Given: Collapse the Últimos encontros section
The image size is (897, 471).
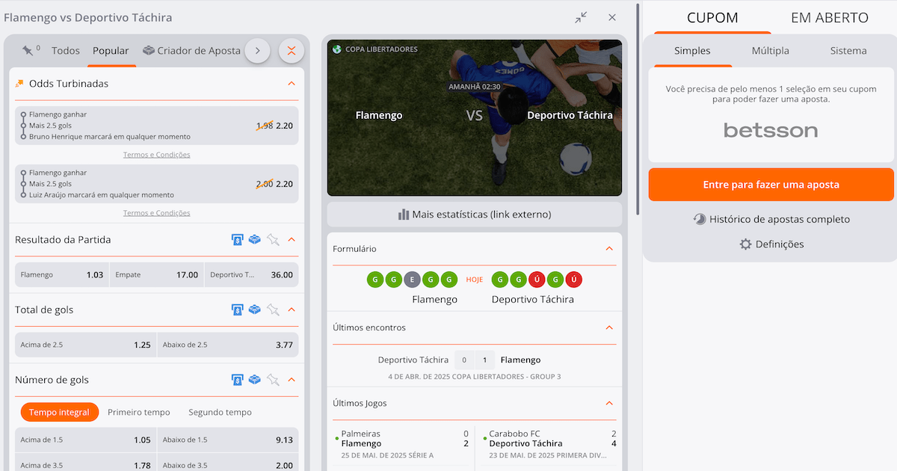Looking at the screenshot, I should coord(609,327).
